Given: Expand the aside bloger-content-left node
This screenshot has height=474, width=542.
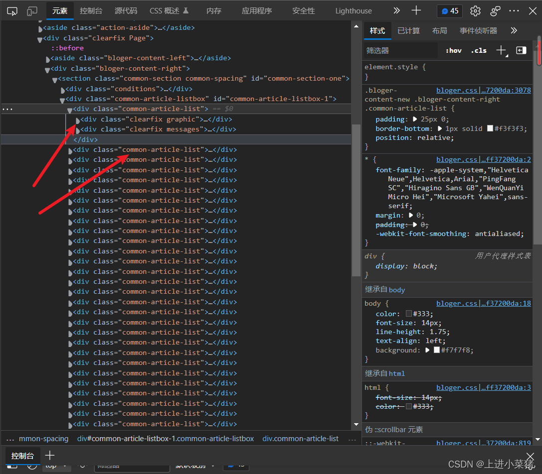Looking at the screenshot, I should tap(48, 59).
